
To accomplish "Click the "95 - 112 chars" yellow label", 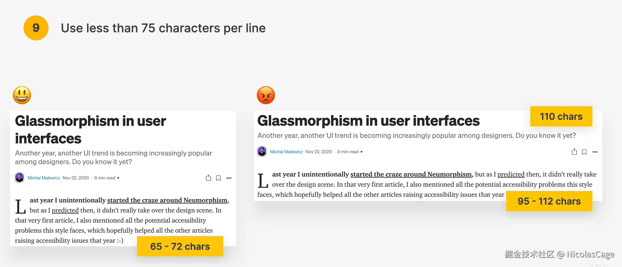I will (549, 201).
